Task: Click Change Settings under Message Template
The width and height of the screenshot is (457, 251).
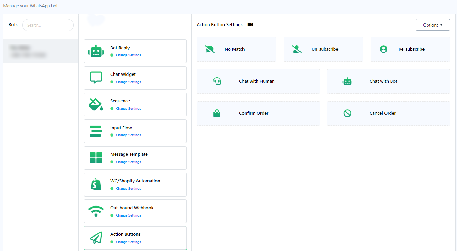Action: point(128,162)
